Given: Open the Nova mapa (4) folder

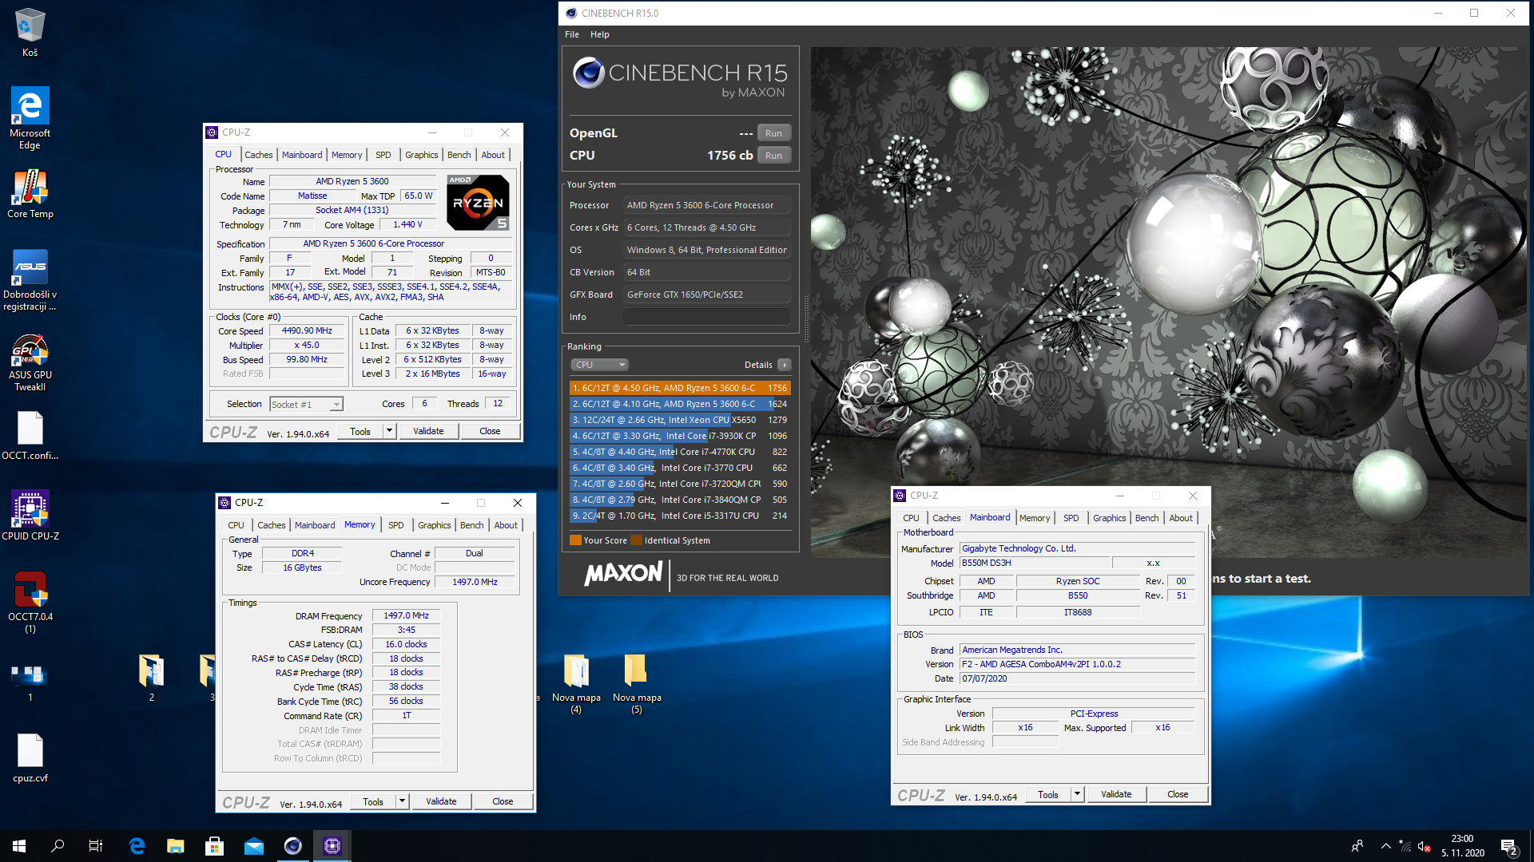Looking at the screenshot, I should 576,684.
